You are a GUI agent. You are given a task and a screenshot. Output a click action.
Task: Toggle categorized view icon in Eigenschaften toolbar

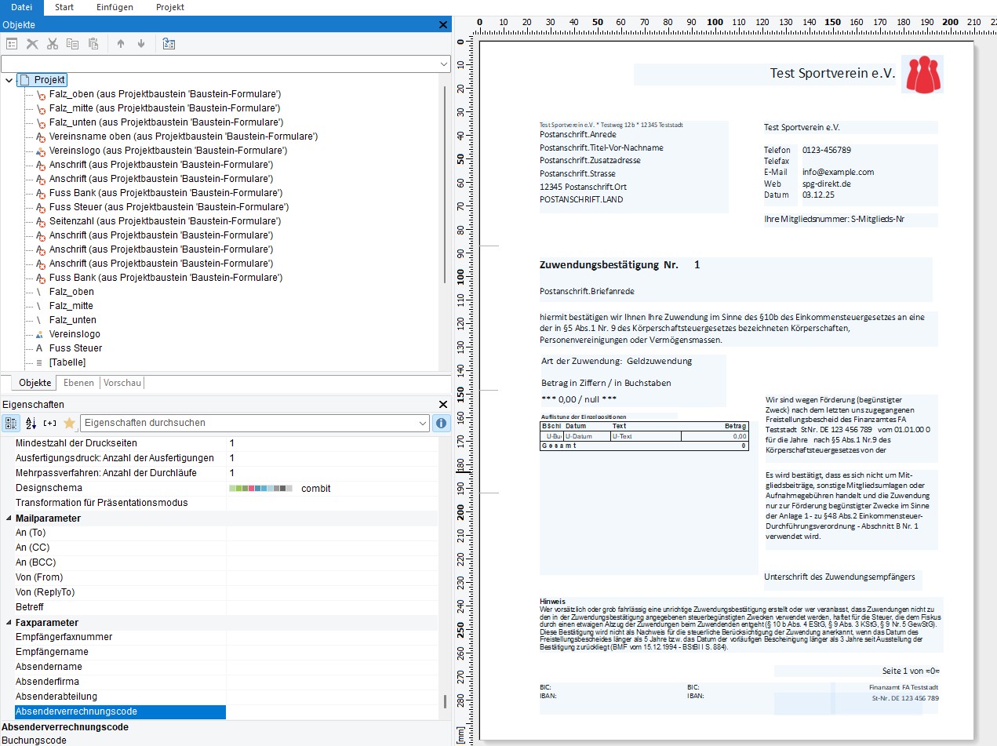(x=12, y=423)
